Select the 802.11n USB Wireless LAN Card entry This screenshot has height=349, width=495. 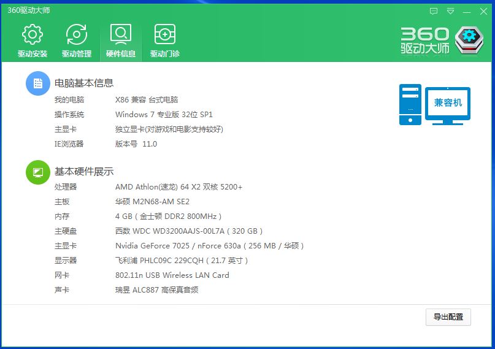(x=172, y=275)
